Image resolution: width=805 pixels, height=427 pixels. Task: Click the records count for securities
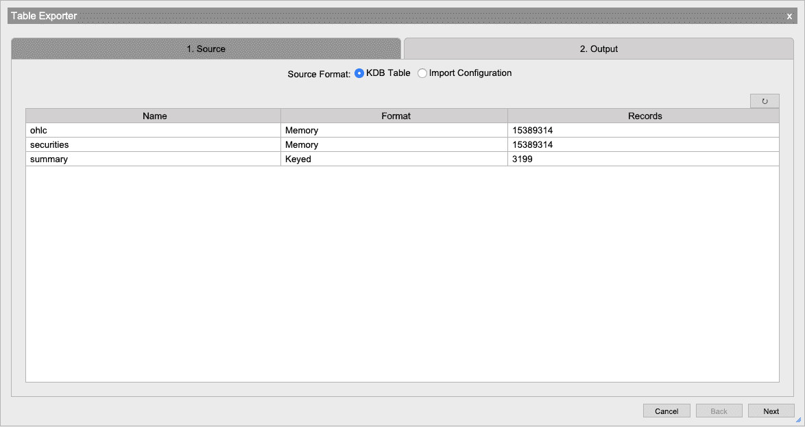[x=644, y=144]
